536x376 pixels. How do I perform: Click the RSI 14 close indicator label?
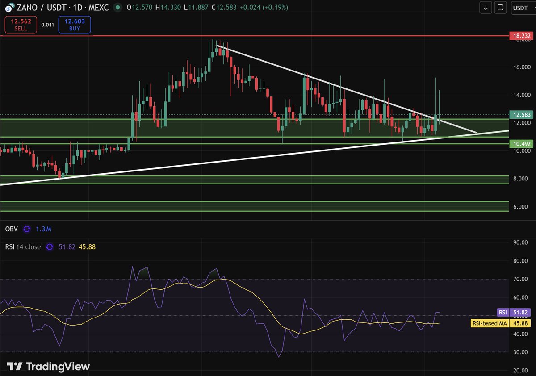23,246
